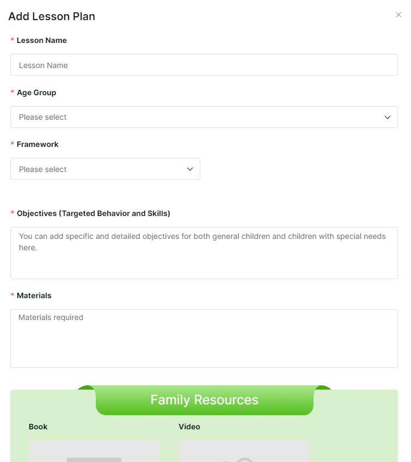The height and width of the screenshot is (462, 411).
Task: Click the Materials field label
Action: click(x=34, y=295)
